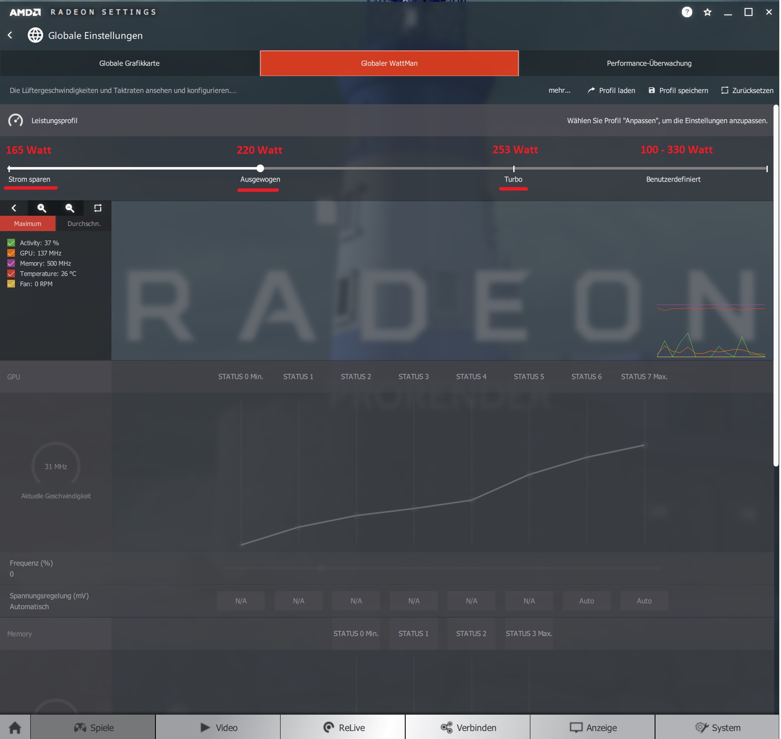
Task: Go back using the header arrow
Action: [10, 35]
